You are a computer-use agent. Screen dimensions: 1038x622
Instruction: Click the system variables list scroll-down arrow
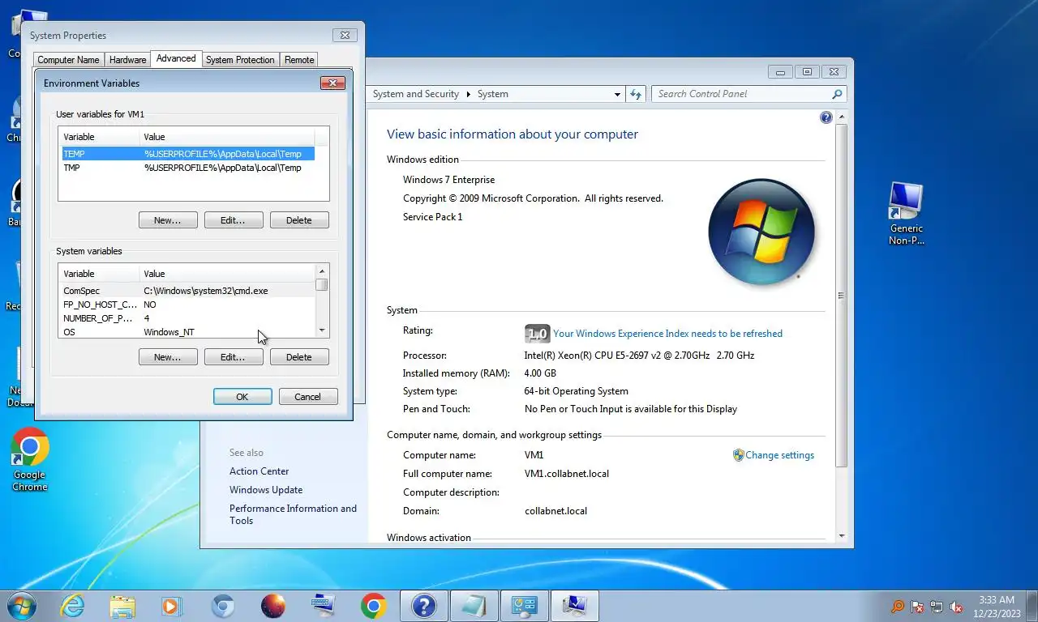tap(322, 330)
